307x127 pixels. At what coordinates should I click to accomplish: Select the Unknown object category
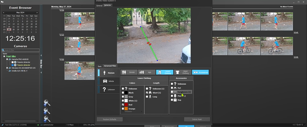108,89
